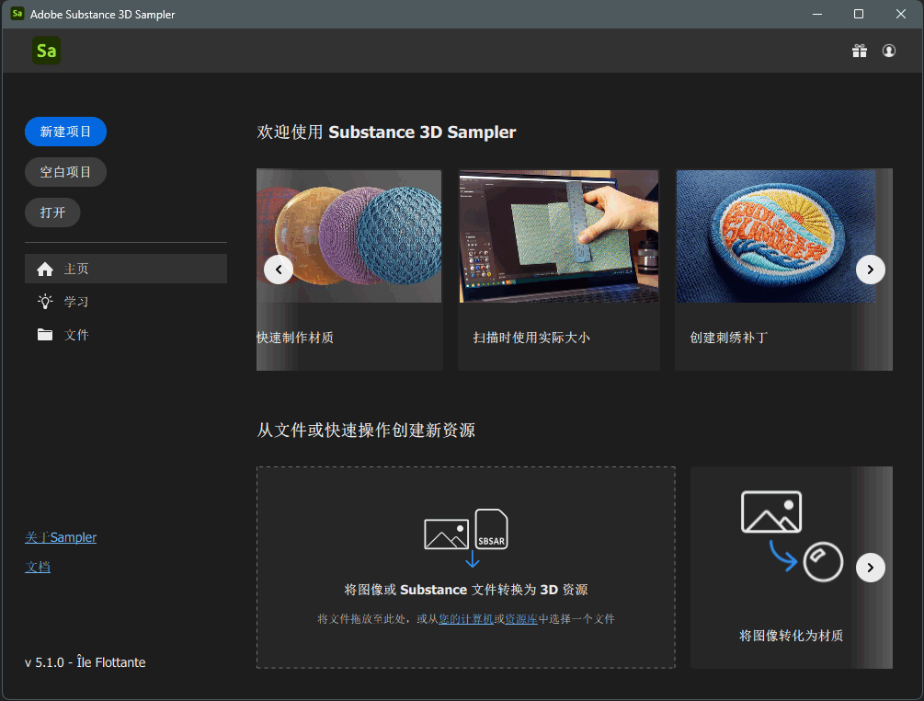The image size is (924, 701).
Task: Click the lightbulb icon beside 学习
Action: (x=45, y=302)
